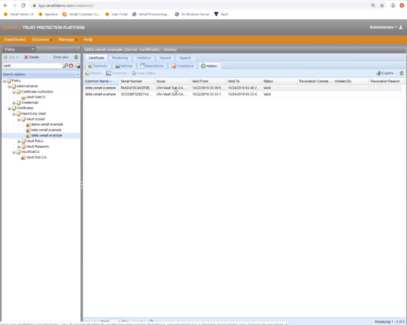The width and height of the screenshot is (407, 325).
Task: Expand the Vault Requests folder
Action: click(19, 147)
